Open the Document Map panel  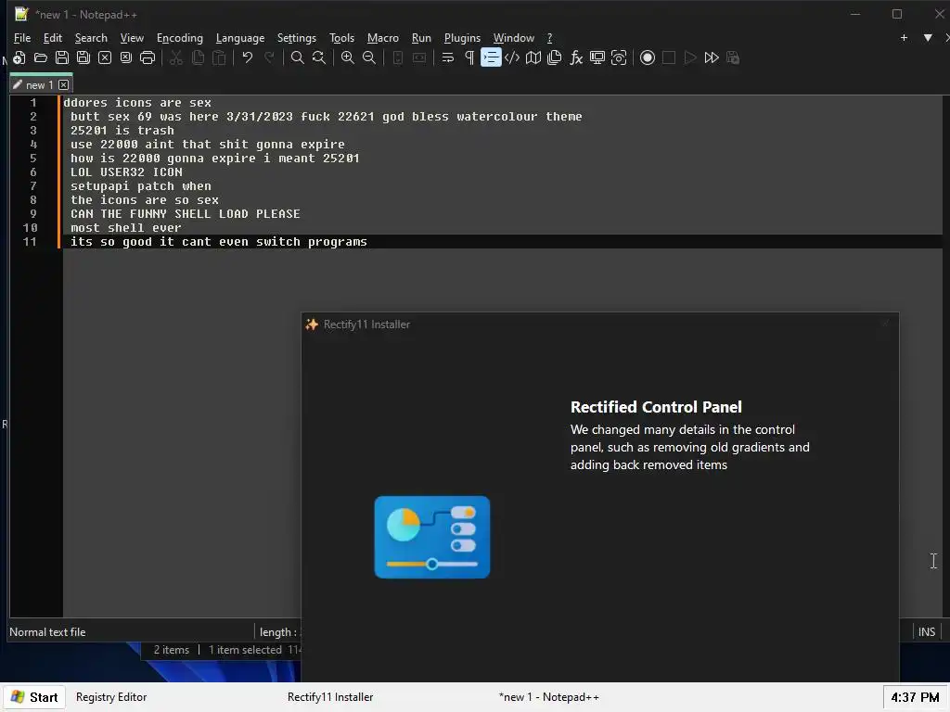533,57
